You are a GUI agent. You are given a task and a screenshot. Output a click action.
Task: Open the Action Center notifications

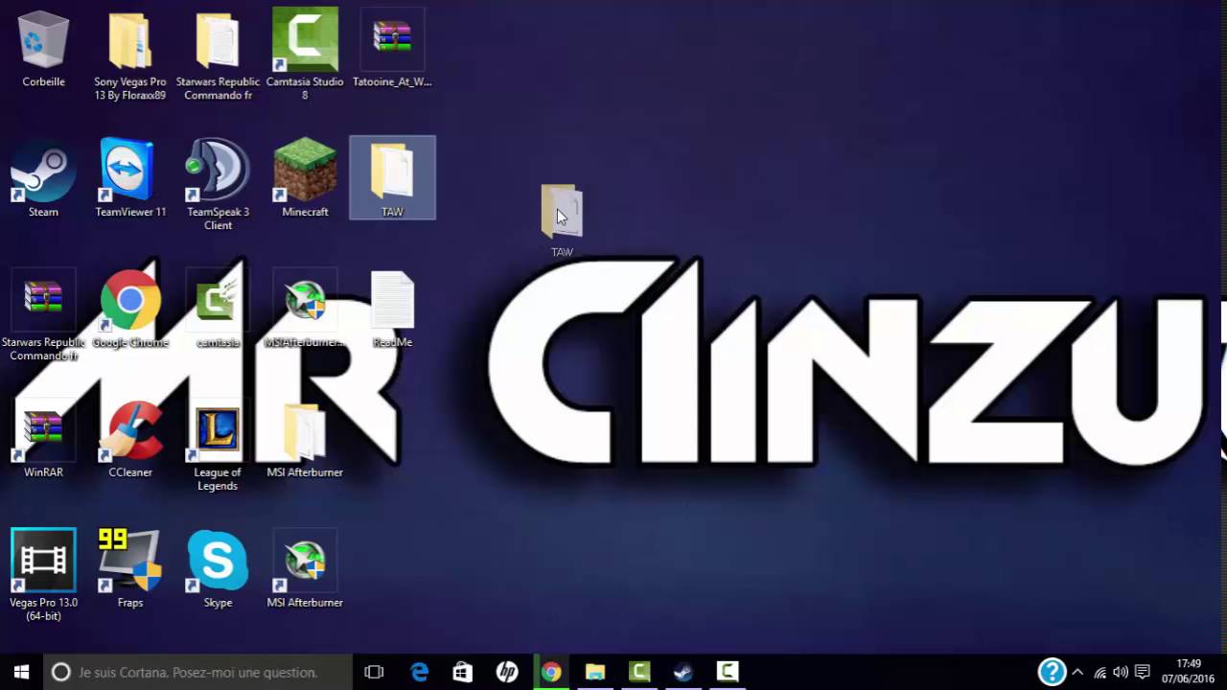(x=1143, y=672)
